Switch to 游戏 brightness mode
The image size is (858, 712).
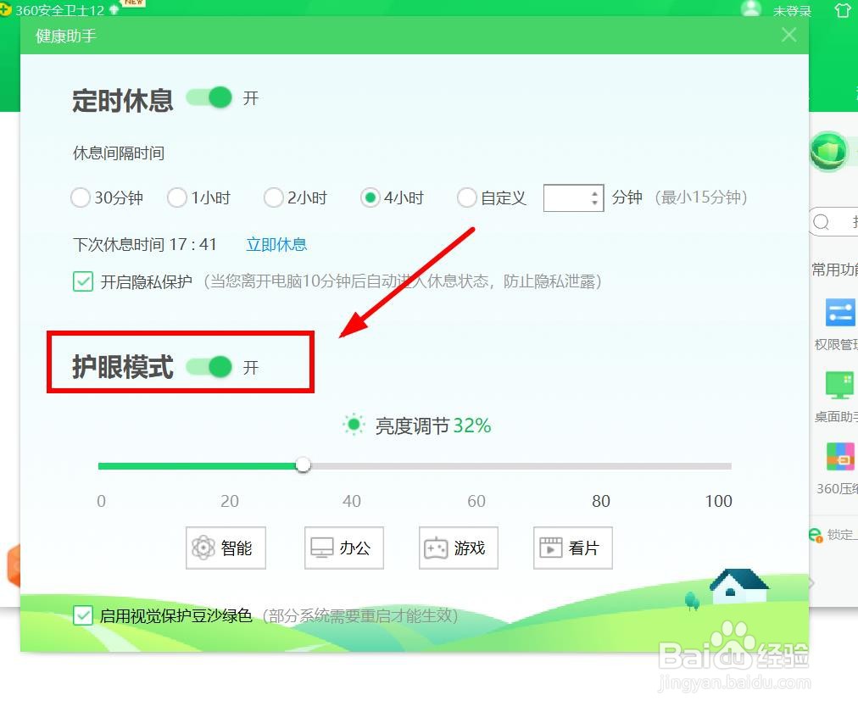[x=458, y=548]
